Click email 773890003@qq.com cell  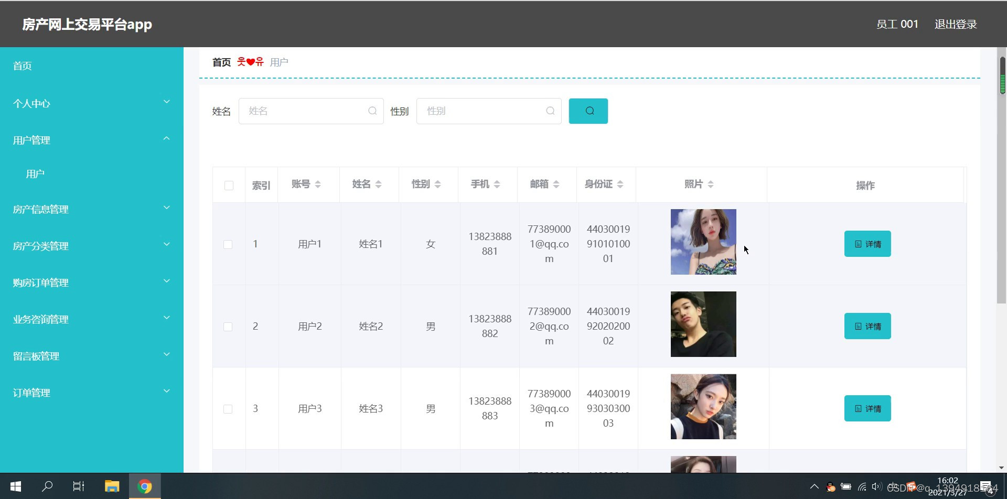coord(549,408)
